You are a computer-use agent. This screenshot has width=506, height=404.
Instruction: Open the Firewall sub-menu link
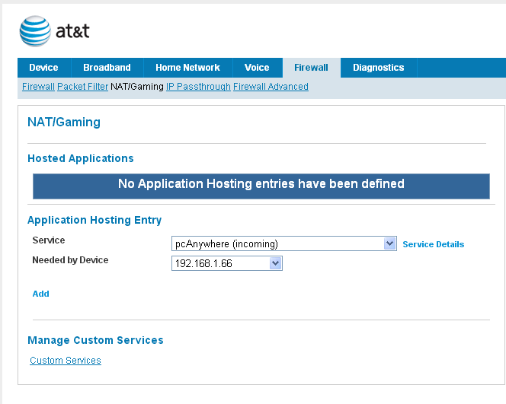pos(38,87)
